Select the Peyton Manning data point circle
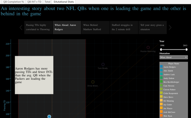191x118 pixels. pyautogui.click(x=148, y=48)
